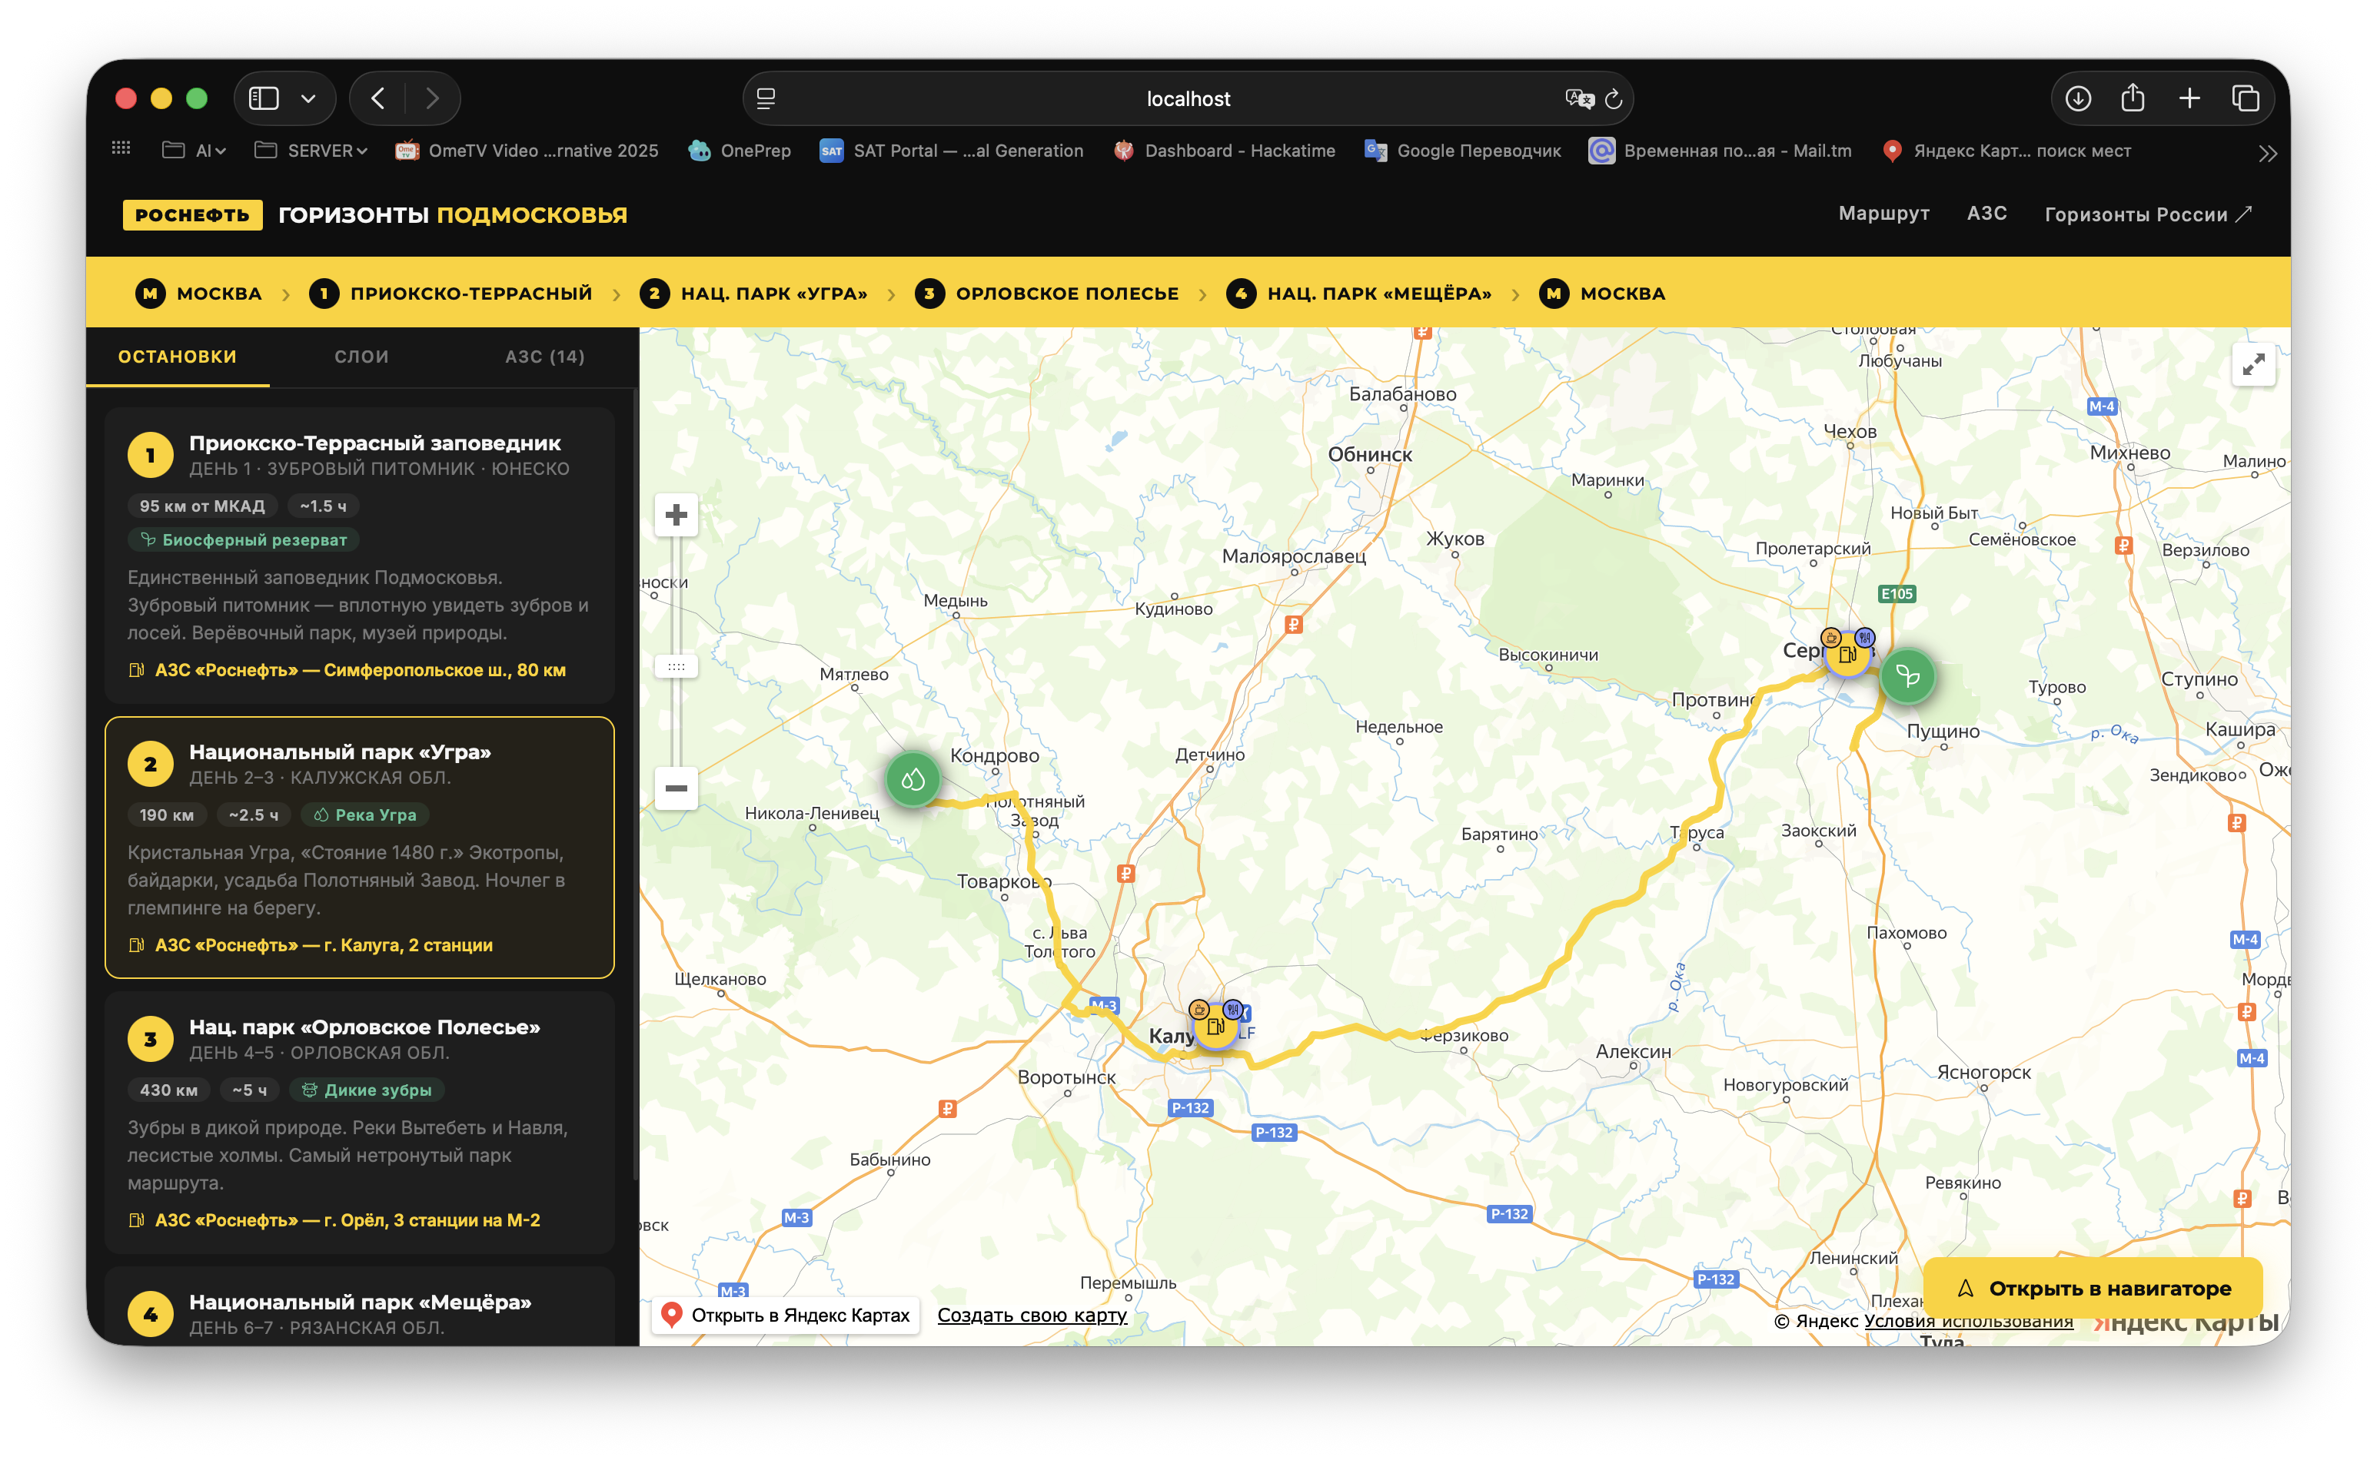Screen dimensions: 2377x1460
Task: Click the fuel pump marker at Калуга
Action: pos(1215,1027)
